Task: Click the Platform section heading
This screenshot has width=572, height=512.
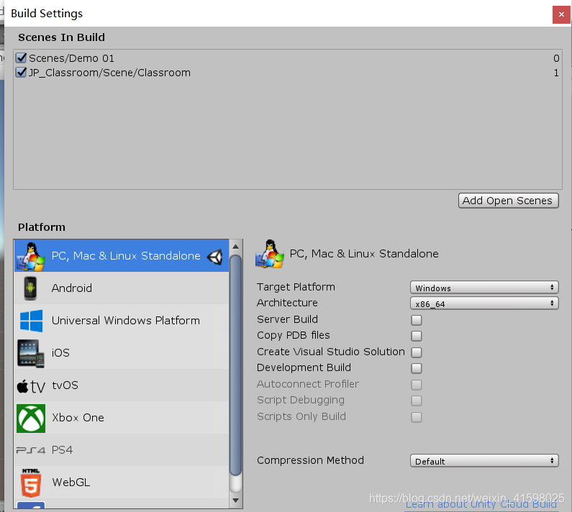Action: click(x=42, y=227)
